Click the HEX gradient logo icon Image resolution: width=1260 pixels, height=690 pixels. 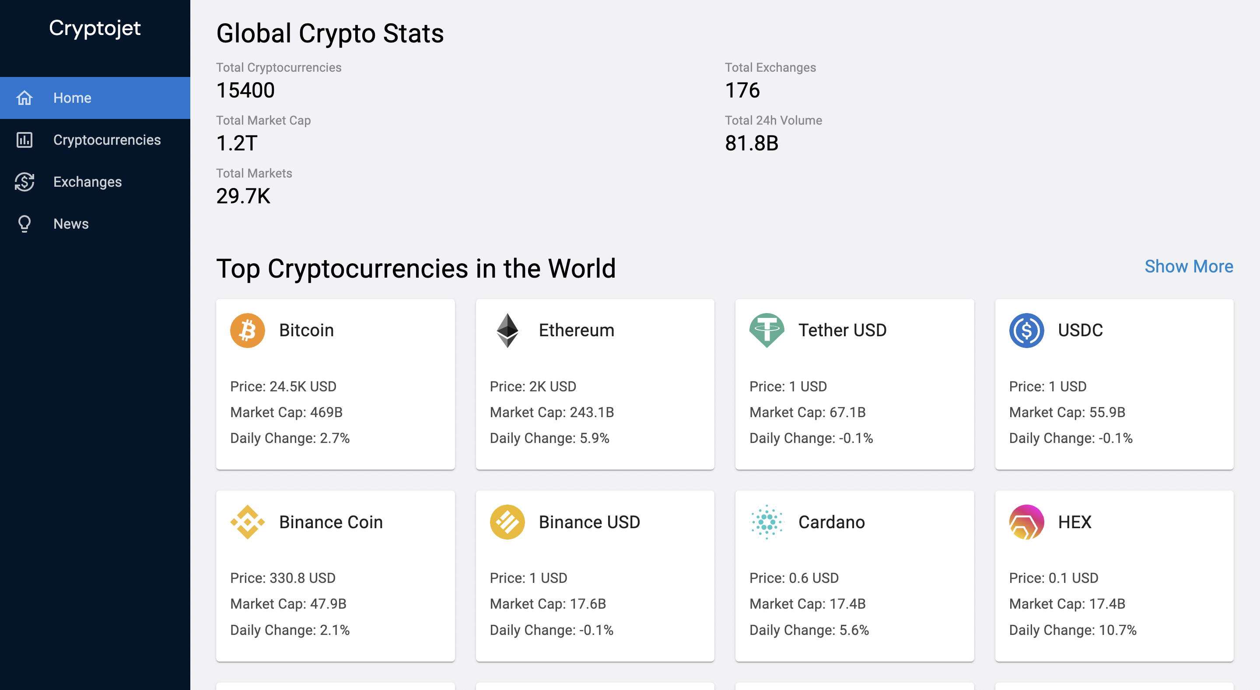pos(1026,522)
